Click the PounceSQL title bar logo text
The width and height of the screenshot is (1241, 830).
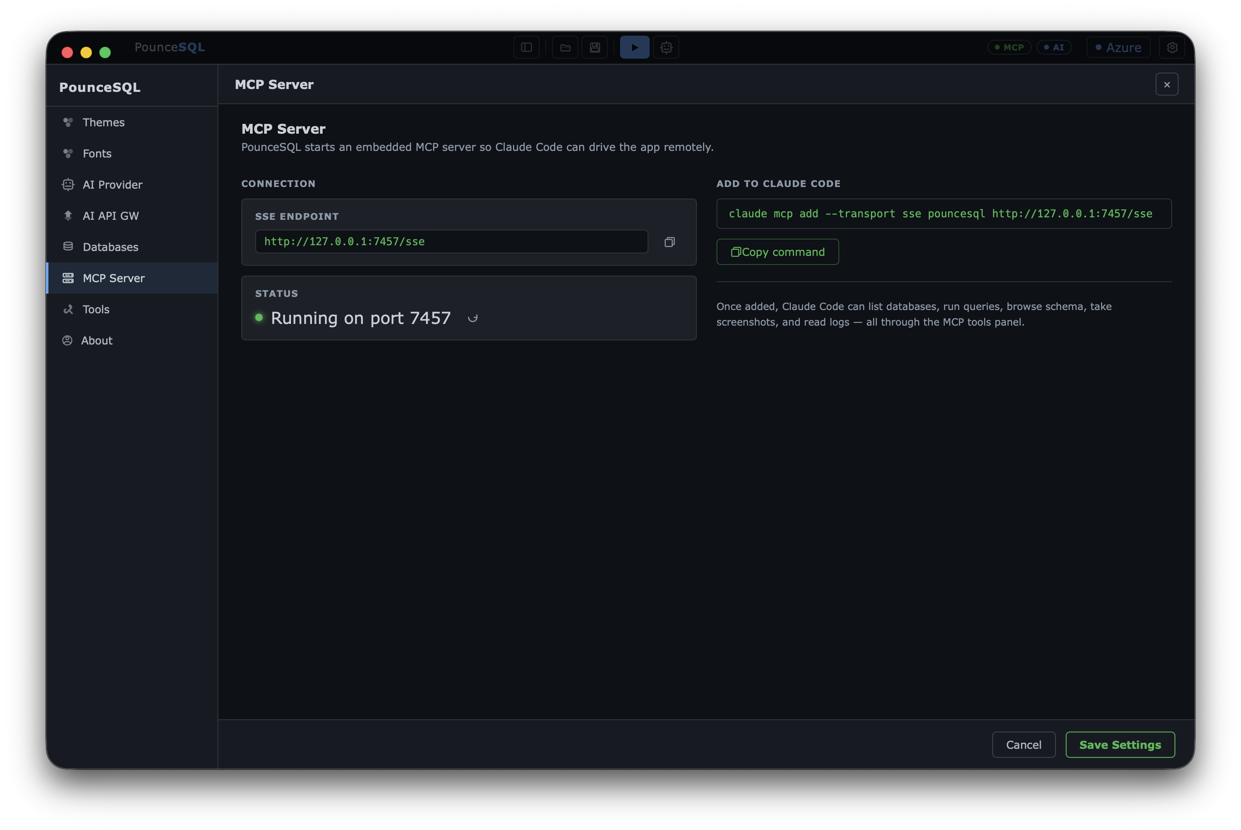click(x=169, y=47)
